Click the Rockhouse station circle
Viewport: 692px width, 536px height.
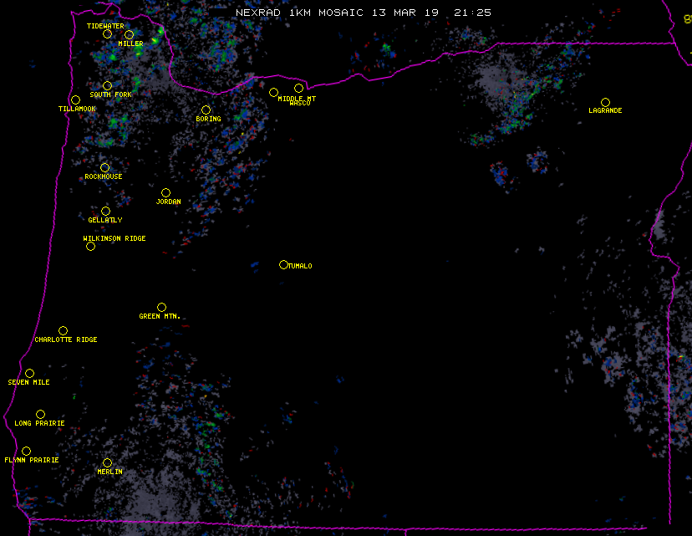click(x=104, y=168)
